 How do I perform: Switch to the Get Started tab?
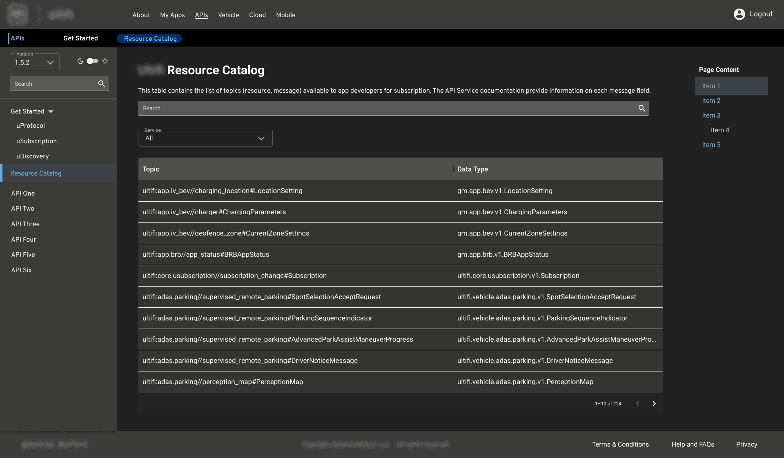point(80,38)
